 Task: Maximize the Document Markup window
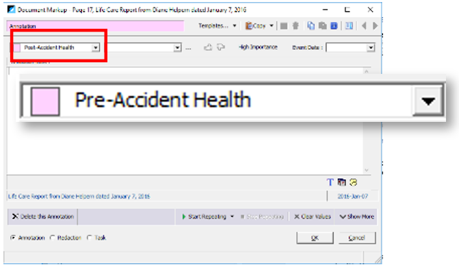347,10
